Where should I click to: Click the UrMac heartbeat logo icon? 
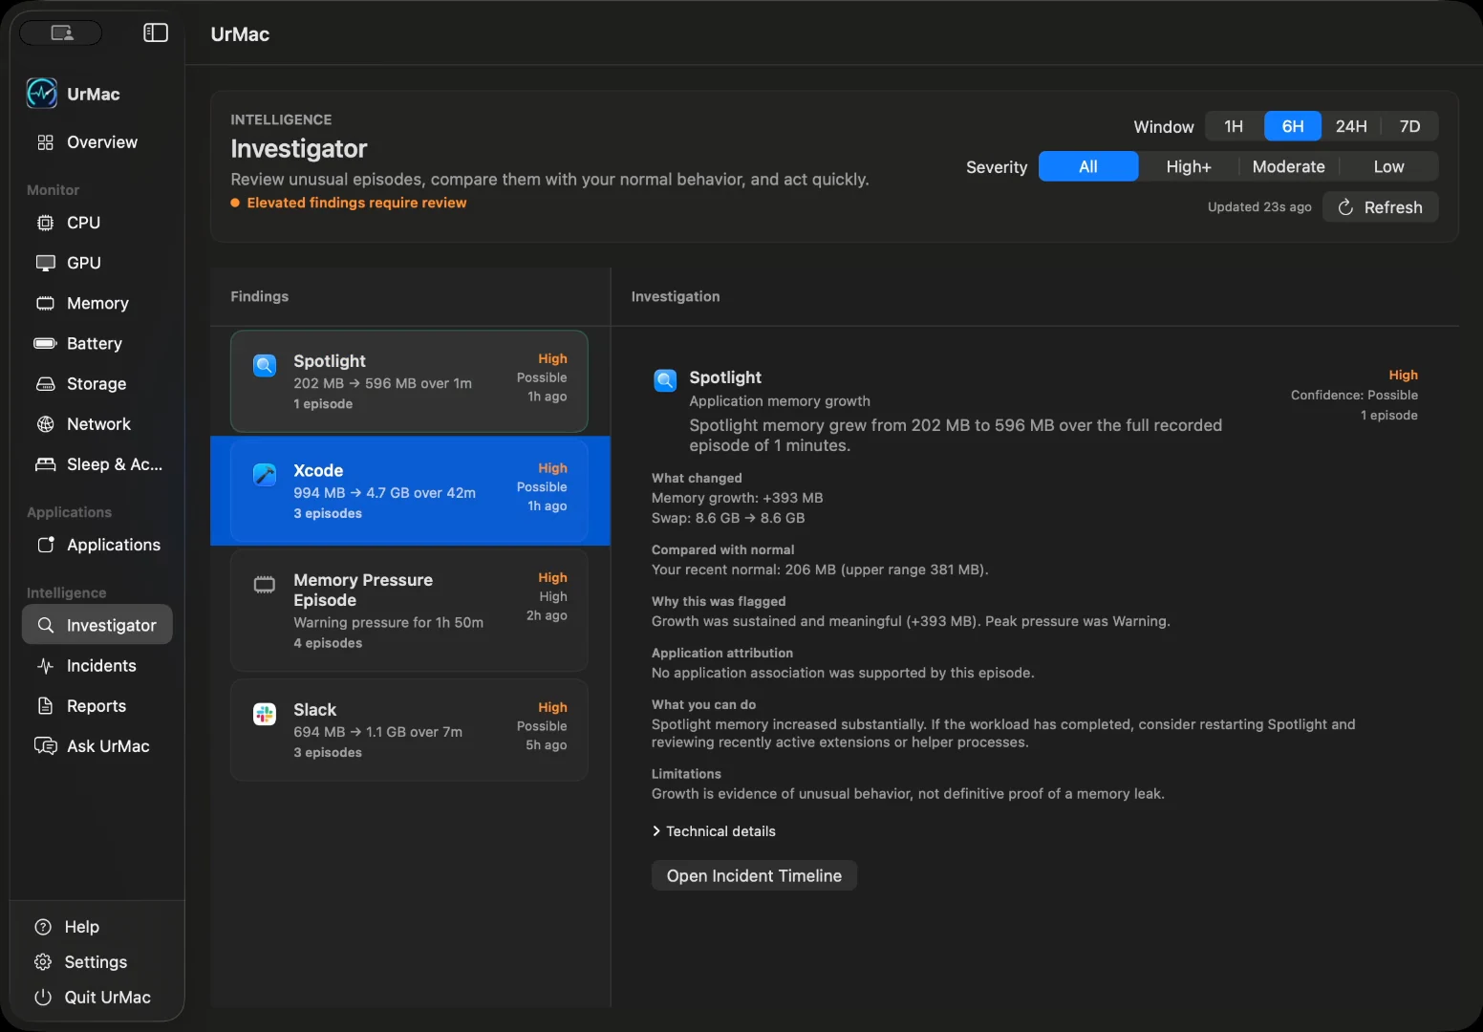click(x=42, y=94)
